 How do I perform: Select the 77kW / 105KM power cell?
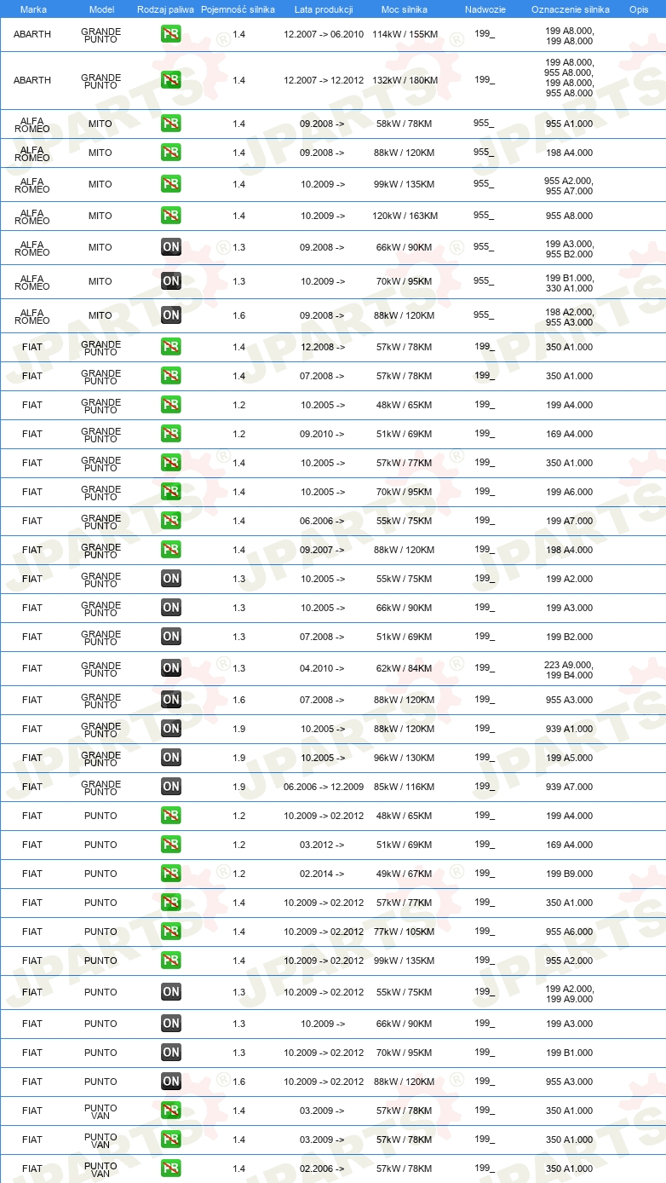[405, 932]
